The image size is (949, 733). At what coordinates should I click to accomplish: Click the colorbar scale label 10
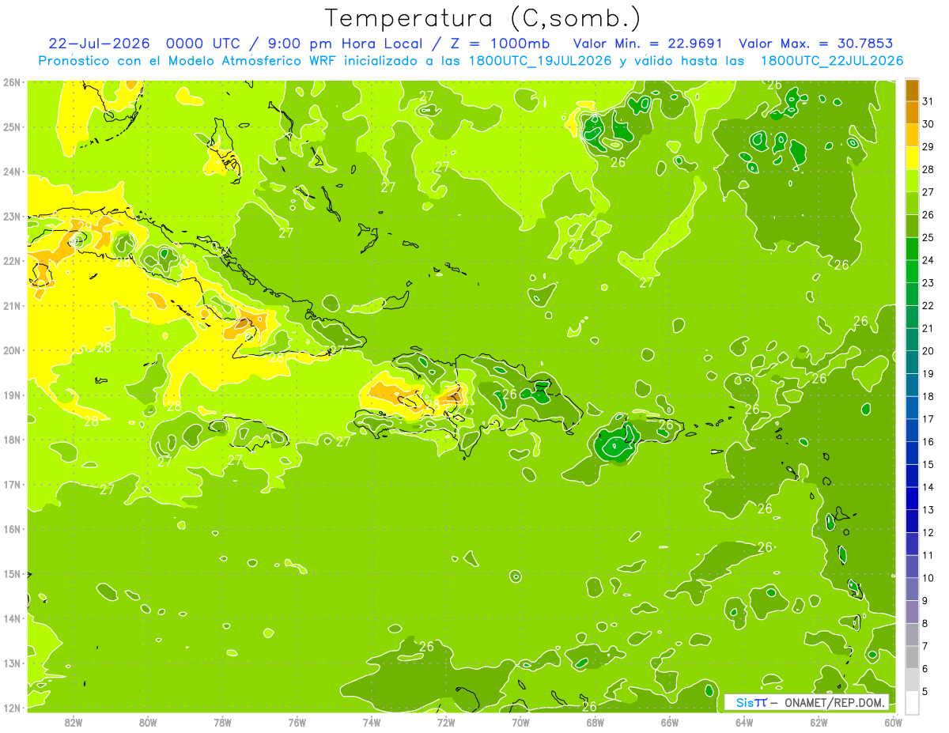(x=929, y=578)
